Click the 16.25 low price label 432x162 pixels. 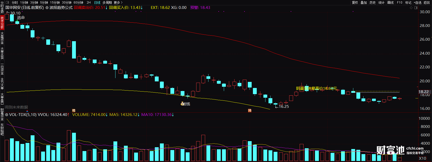tap(284, 107)
